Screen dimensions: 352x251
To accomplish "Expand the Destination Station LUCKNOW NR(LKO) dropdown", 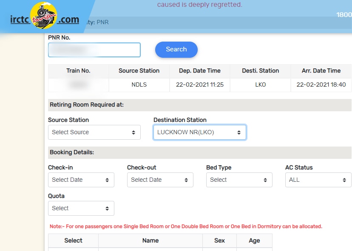I will pyautogui.click(x=199, y=132).
